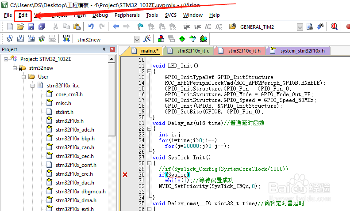Click the Open file folder icon
Viewport: 350px width, 211px height.
point(20,26)
